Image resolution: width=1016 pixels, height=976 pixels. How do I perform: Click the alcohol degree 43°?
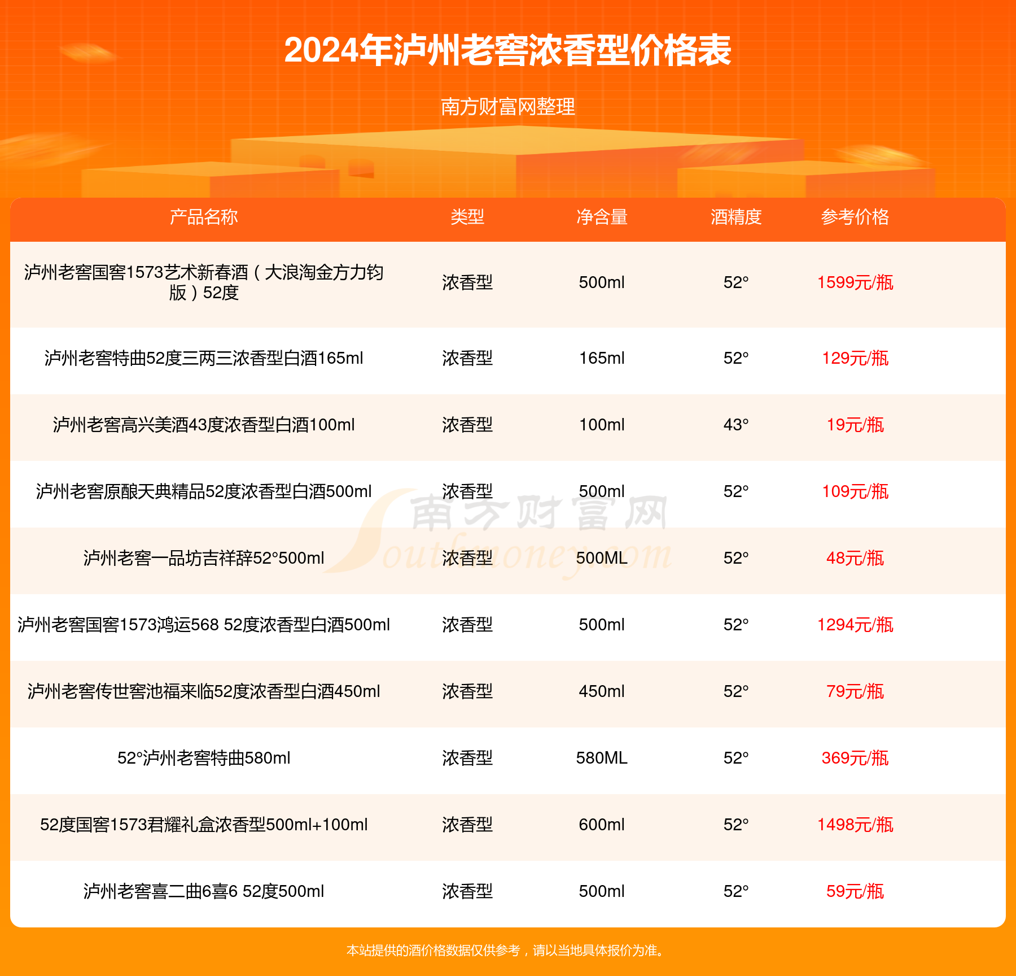(736, 425)
